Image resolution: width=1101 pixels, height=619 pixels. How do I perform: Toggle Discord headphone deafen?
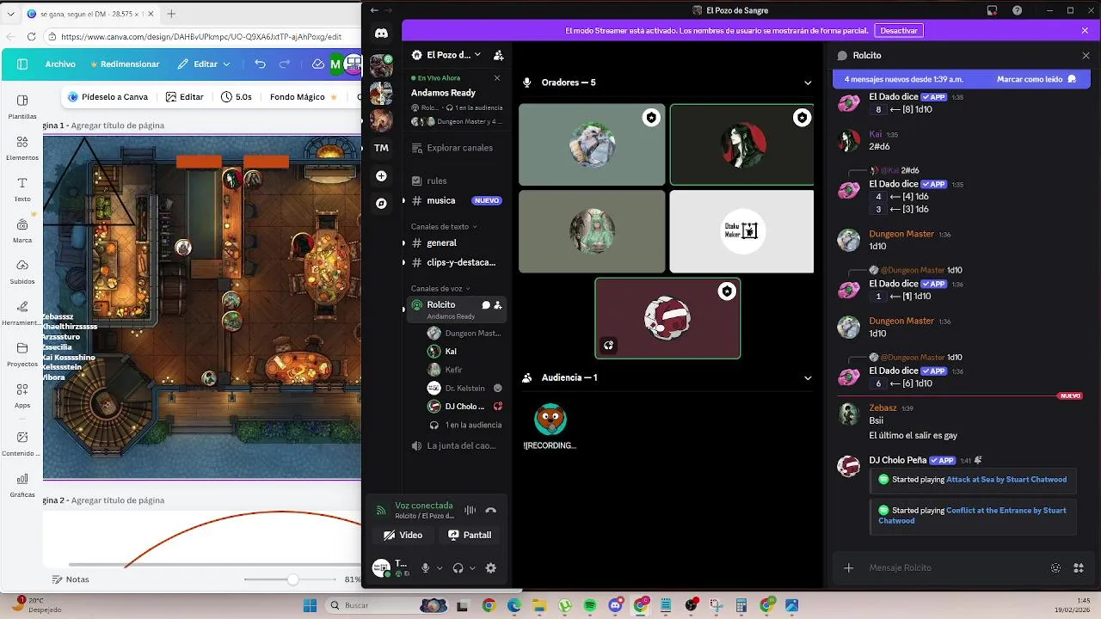[458, 567]
